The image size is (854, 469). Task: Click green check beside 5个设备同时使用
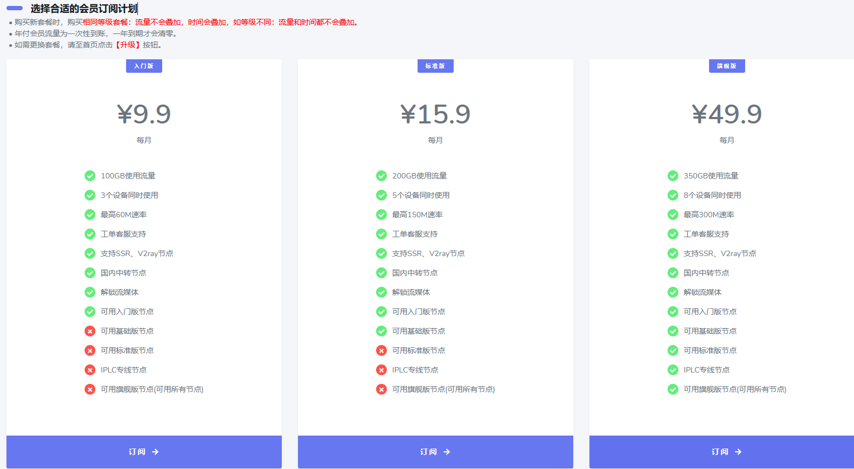click(x=381, y=195)
